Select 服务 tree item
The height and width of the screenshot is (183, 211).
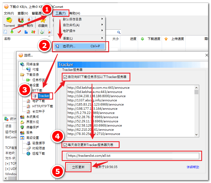click(29, 132)
